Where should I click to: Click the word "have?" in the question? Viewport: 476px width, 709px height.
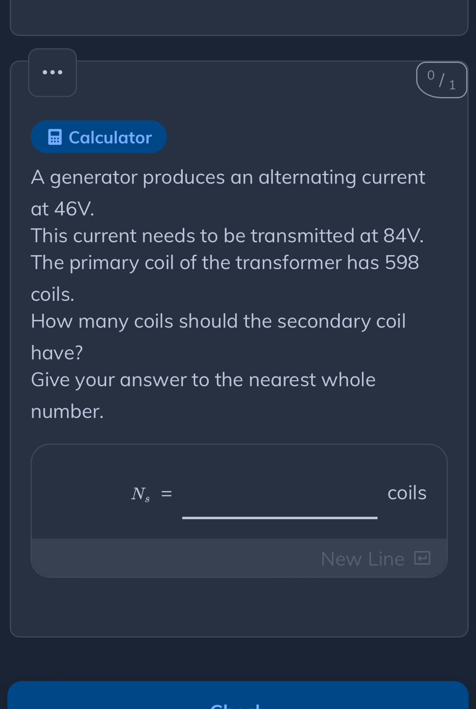(57, 353)
